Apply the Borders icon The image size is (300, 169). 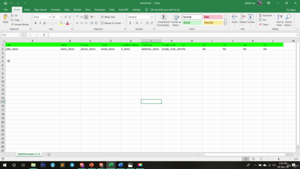click(x=52, y=23)
